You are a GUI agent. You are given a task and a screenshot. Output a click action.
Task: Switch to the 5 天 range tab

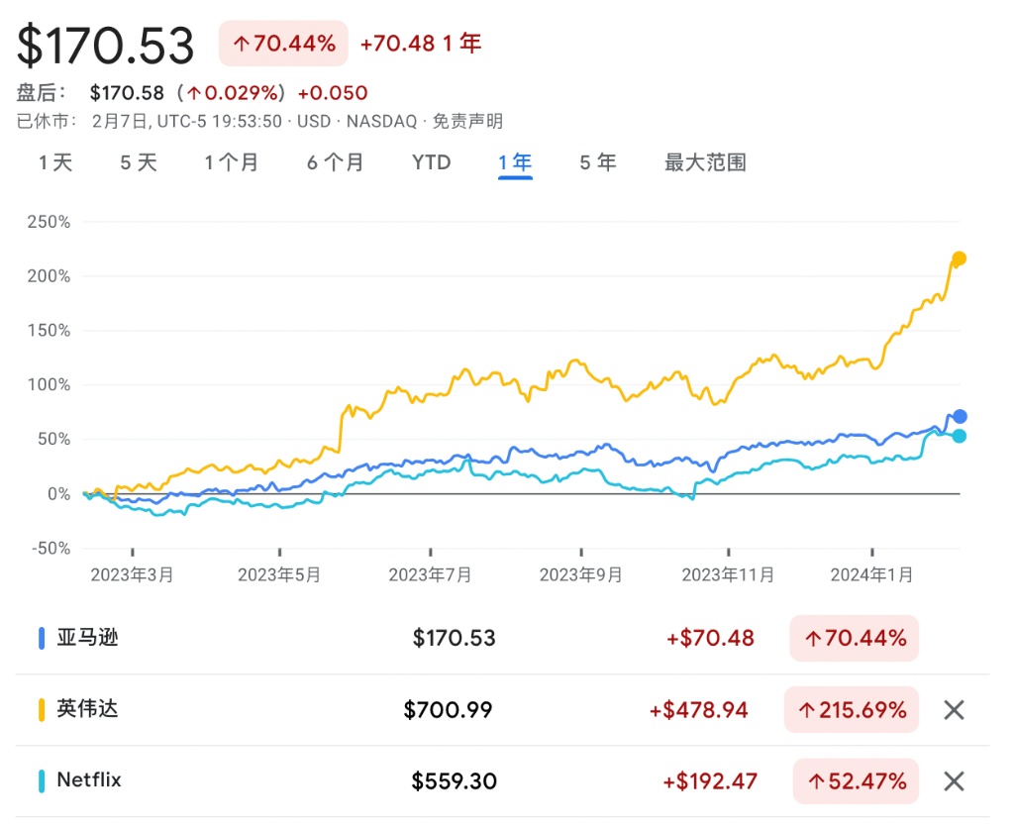(139, 162)
